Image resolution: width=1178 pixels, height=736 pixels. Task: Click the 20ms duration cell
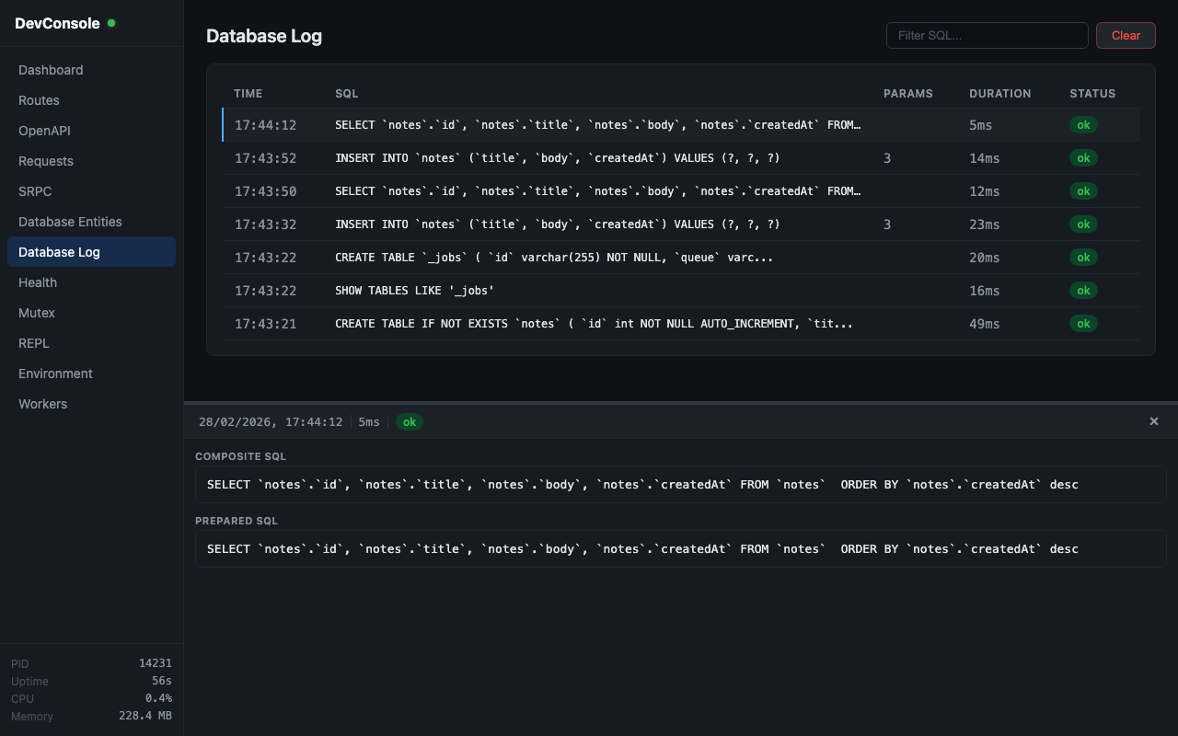[985, 258]
